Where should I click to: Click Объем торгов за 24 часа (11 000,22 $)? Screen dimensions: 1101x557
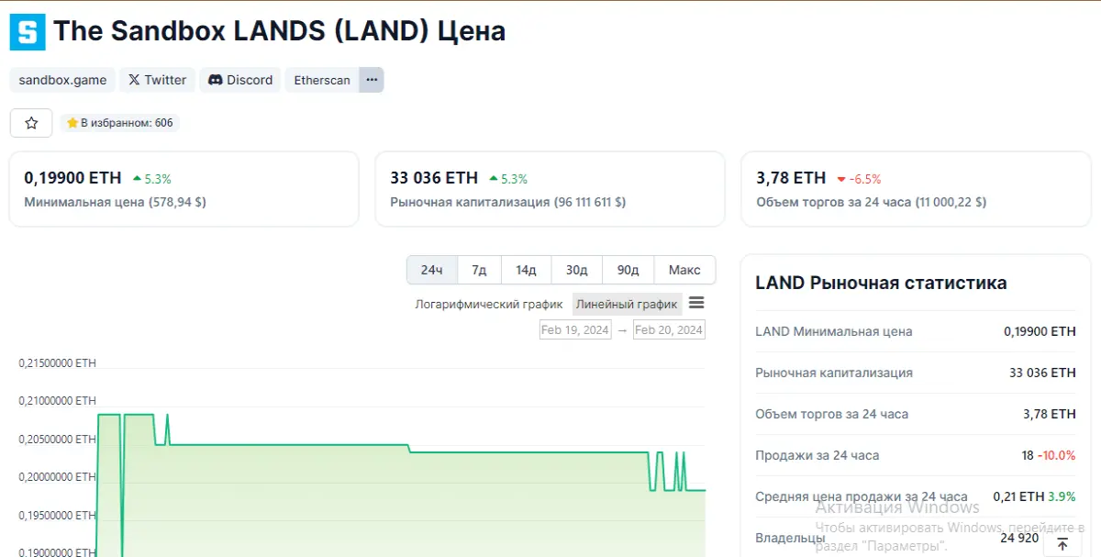[871, 202]
